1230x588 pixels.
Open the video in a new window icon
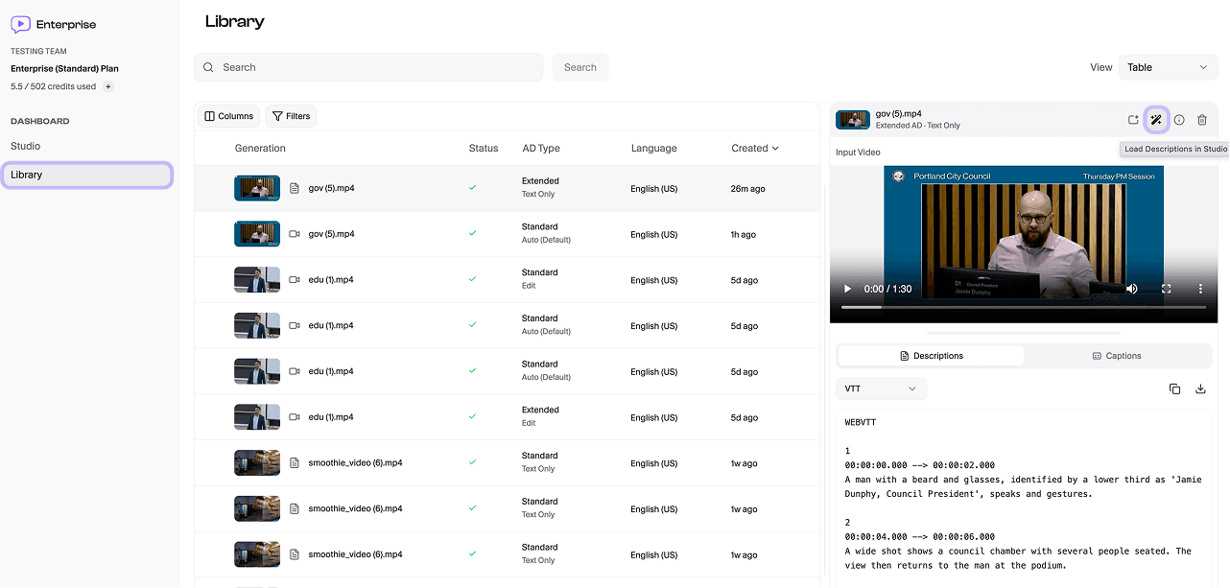click(x=1133, y=119)
